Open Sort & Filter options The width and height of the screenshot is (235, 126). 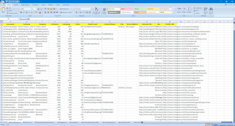(x=206, y=11)
